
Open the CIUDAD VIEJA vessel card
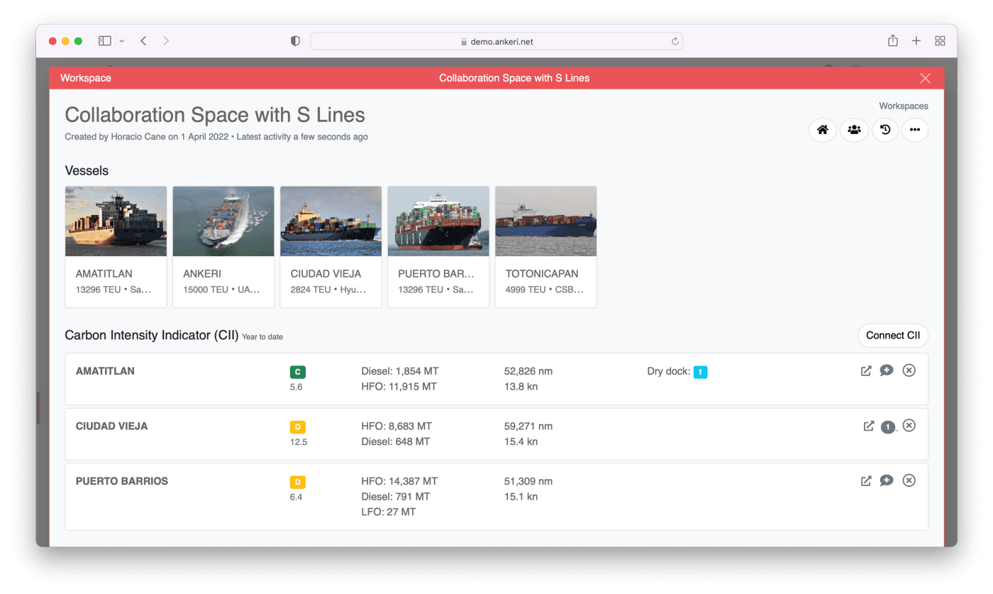tap(331, 247)
